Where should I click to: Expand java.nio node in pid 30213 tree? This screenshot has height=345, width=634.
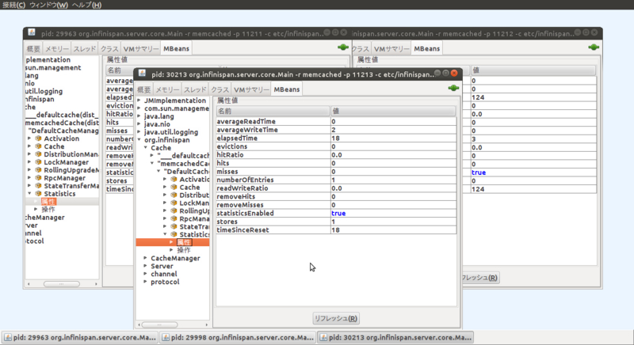[x=139, y=124]
